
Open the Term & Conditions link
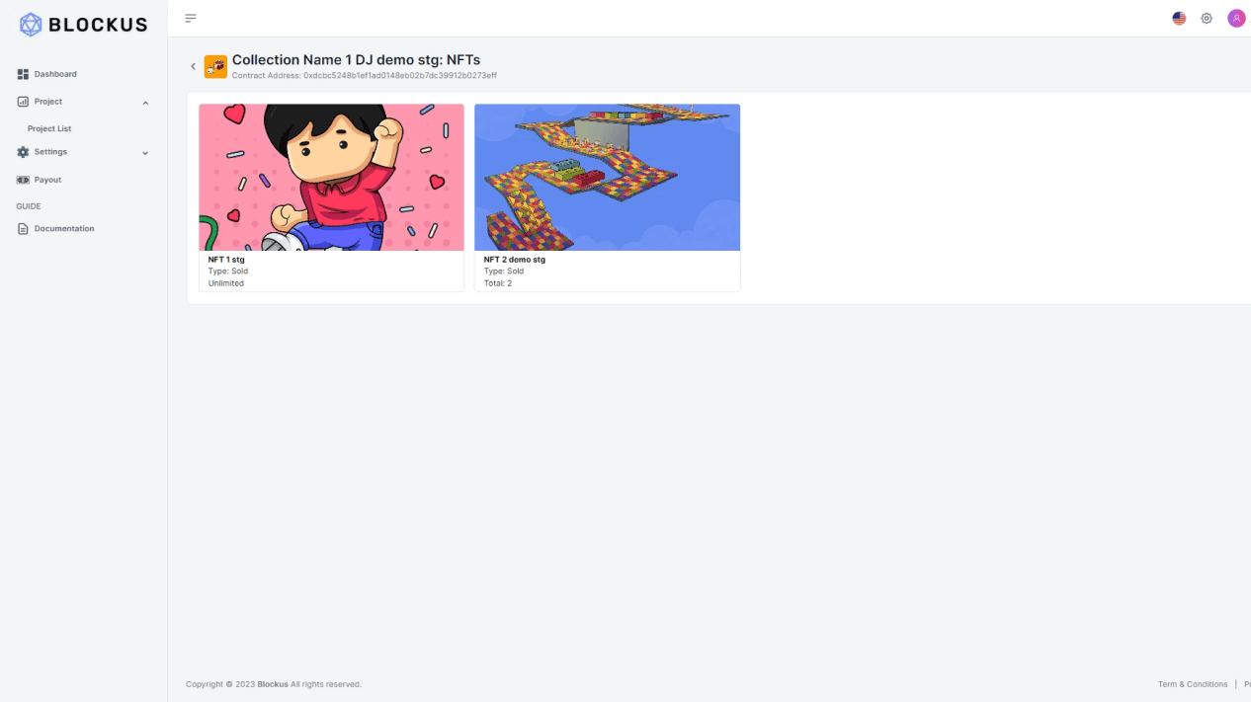click(1193, 684)
